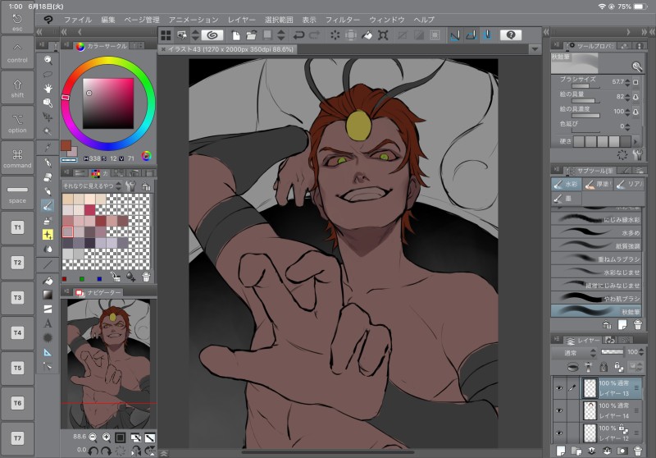Viewport: 656px width, 458px height.
Task: Step the brush size 57.7 value arrows
Action: pos(626,82)
